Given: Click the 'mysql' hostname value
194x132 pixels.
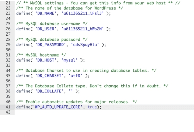Looking at the screenshot, I should (69, 60).
